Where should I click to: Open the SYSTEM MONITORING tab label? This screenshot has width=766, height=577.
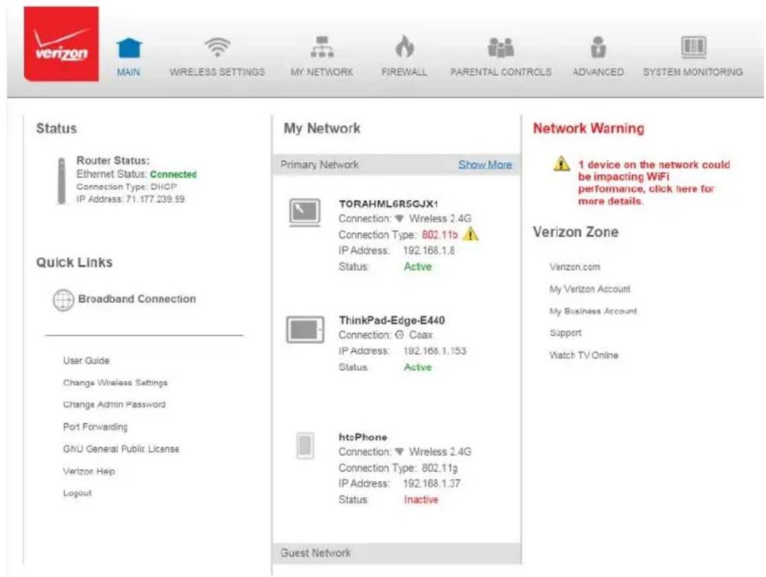click(693, 72)
